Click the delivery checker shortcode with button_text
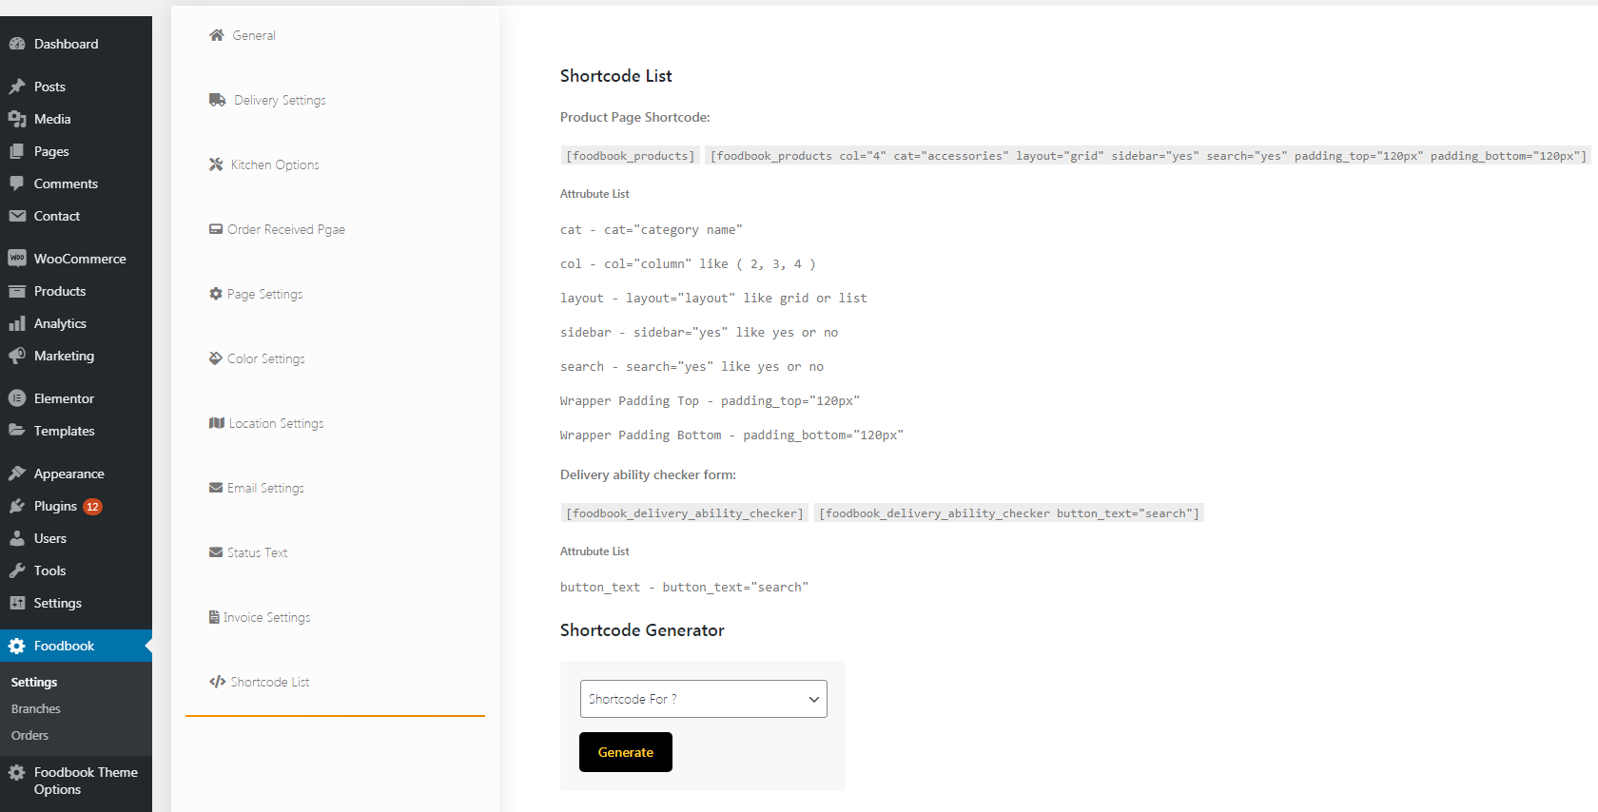Viewport: 1598px width, 812px height. 1009,513
